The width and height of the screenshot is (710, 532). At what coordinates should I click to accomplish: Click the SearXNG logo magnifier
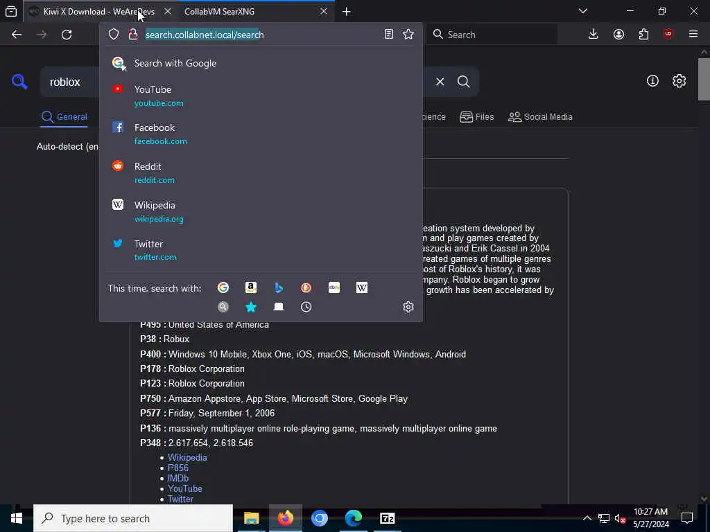19,82
